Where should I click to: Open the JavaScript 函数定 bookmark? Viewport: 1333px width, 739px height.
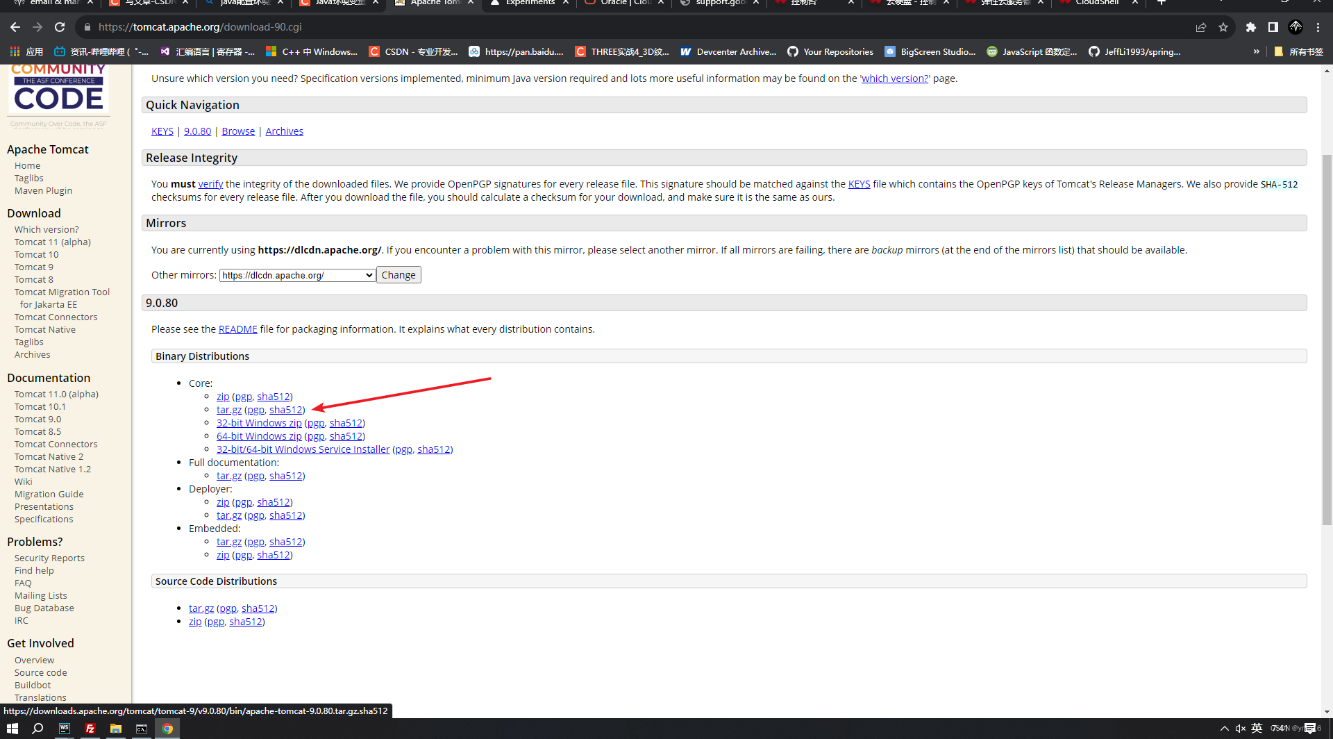click(1032, 51)
